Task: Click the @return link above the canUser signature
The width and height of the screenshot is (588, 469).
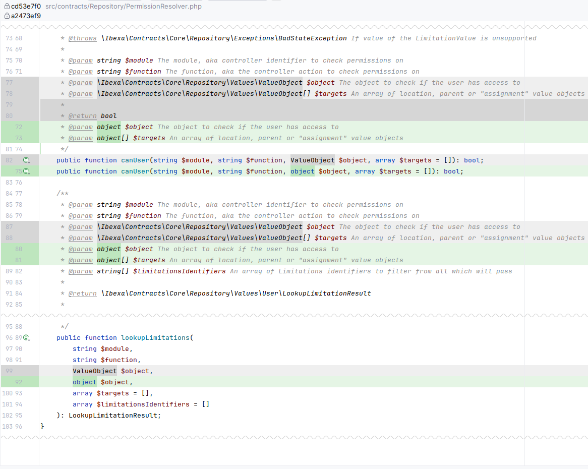Action: (82, 115)
